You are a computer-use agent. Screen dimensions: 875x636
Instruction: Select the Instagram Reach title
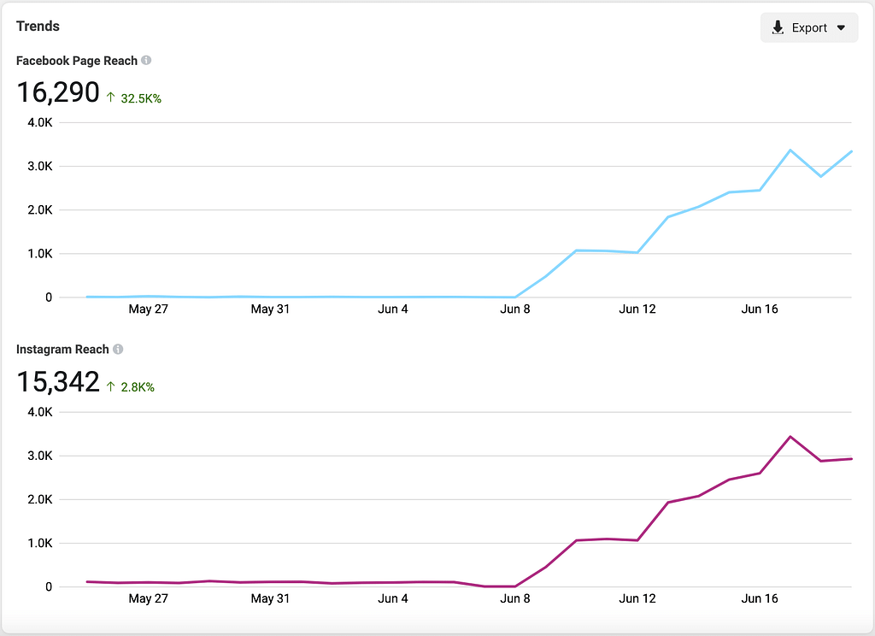(x=62, y=350)
